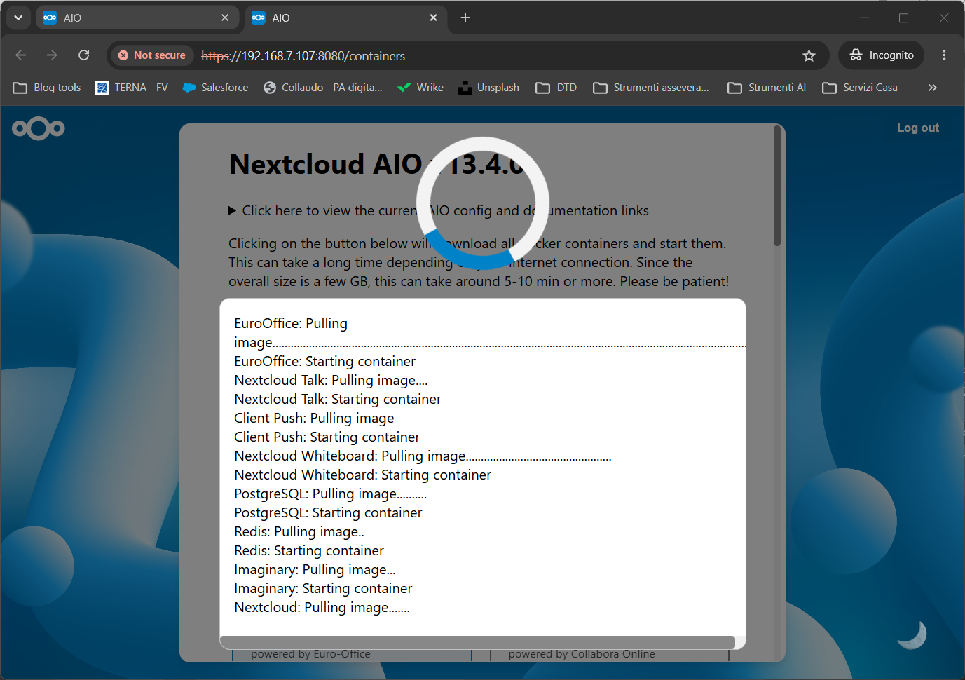
Task: Click the Not secure site info chip
Action: [x=152, y=55]
